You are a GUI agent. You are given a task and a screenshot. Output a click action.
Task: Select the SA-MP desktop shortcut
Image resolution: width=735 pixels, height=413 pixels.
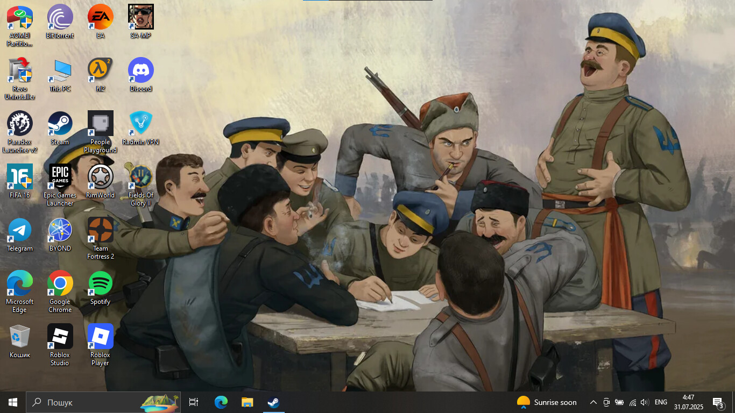[141, 22]
